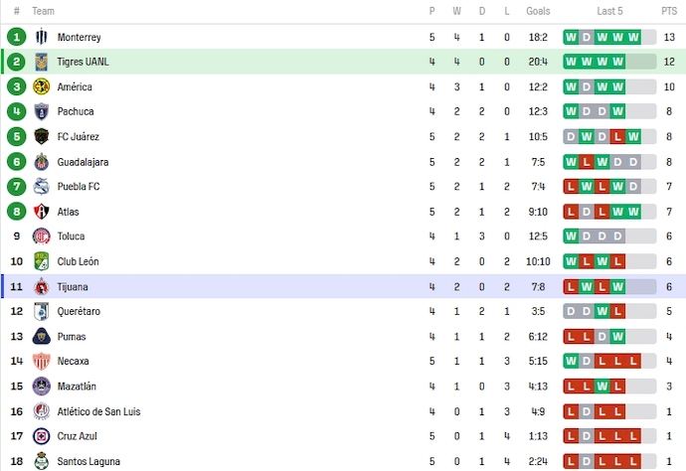686x471 pixels.
Task: Click the América club crest
Action: pos(41,86)
